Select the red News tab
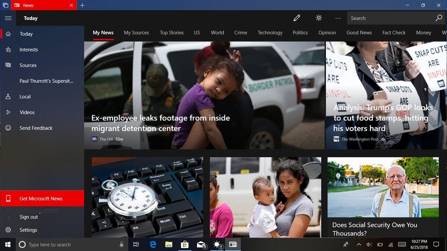Screen dimensions: 447x251 tap(44, 5)
